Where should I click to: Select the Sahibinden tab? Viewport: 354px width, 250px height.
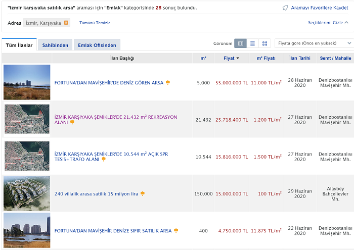pyautogui.click(x=55, y=45)
